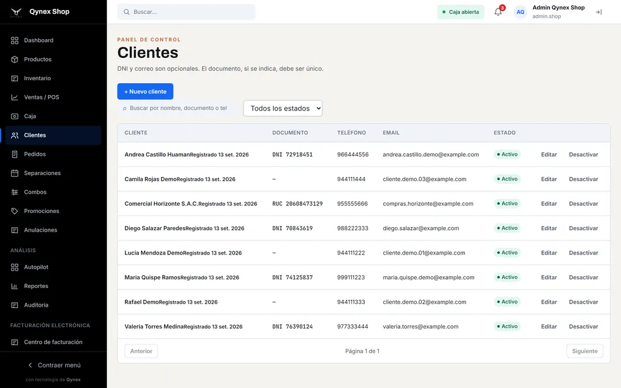
Task: Click email maria.quispe.demo@example.com
Action: (x=428, y=277)
